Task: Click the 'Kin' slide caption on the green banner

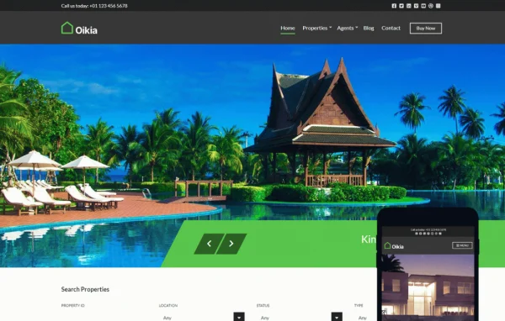Action: coord(369,239)
